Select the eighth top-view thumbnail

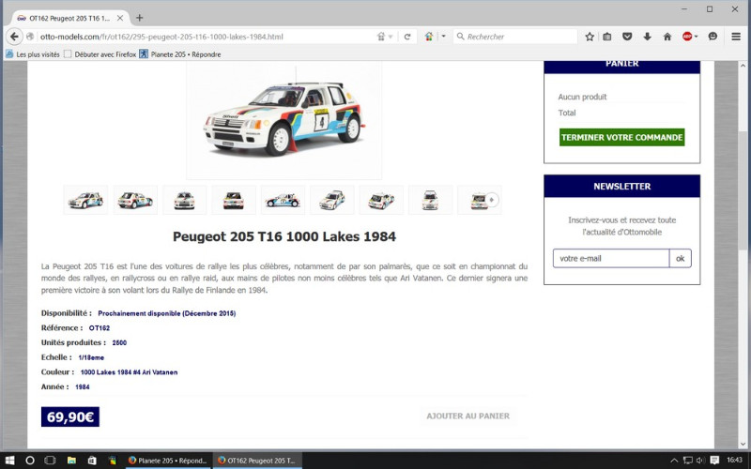(430, 200)
